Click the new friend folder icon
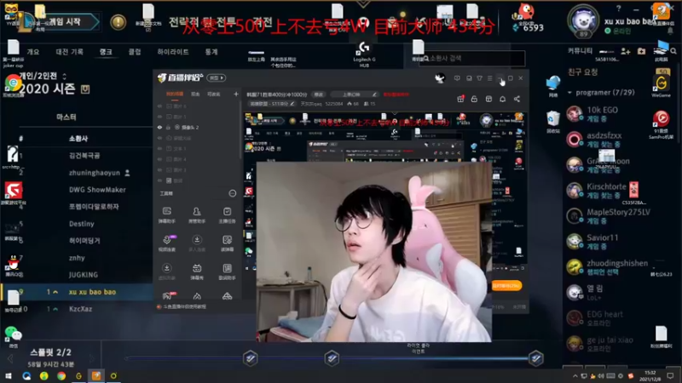The height and width of the screenshot is (383, 682). tap(642, 51)
